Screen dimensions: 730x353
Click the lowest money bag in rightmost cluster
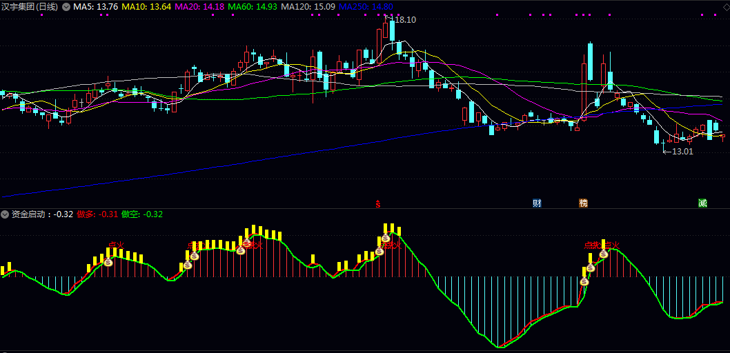(x=584, y=281)
